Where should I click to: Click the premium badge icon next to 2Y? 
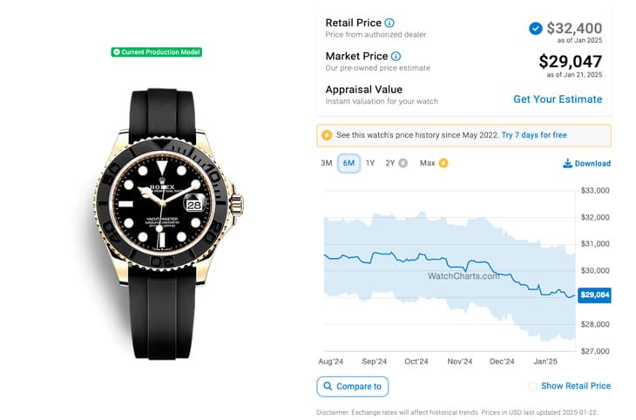coord(403,163)
